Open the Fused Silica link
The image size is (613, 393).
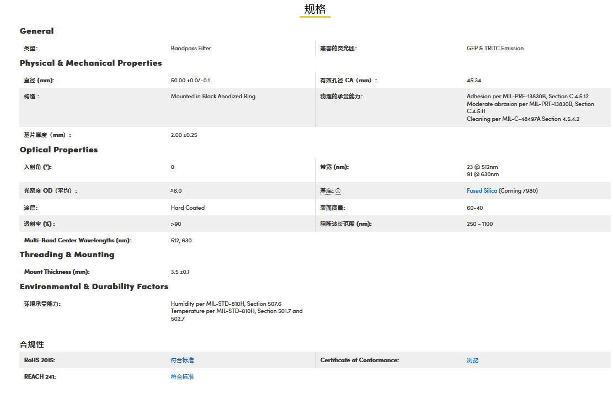point(482,191)
